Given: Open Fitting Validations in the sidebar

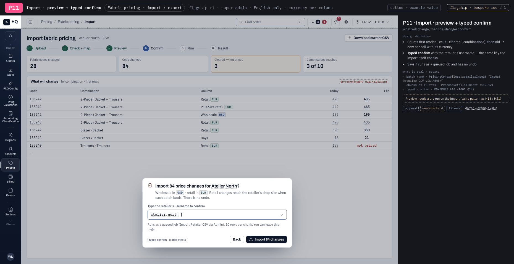Looking at the screenshot, I should click(11, 101).
